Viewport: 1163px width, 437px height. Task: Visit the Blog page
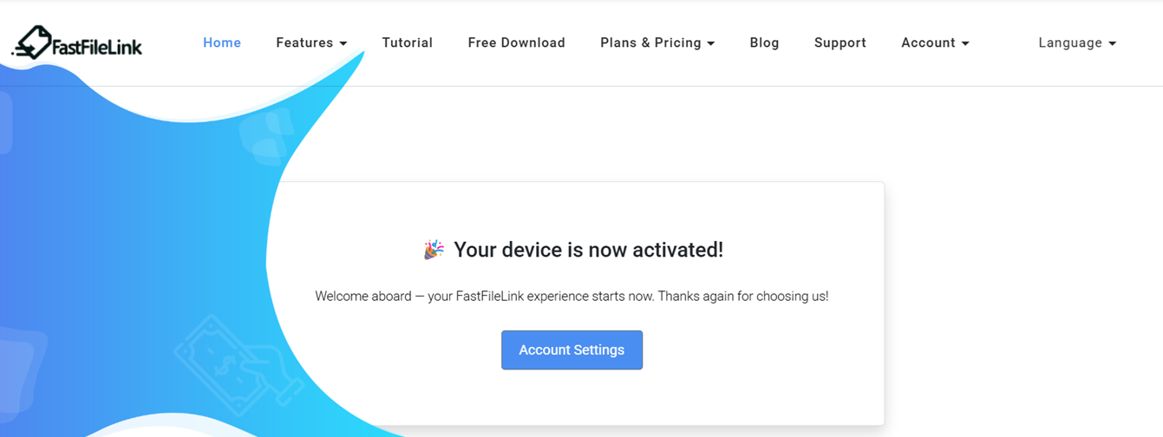coord(764,42)
